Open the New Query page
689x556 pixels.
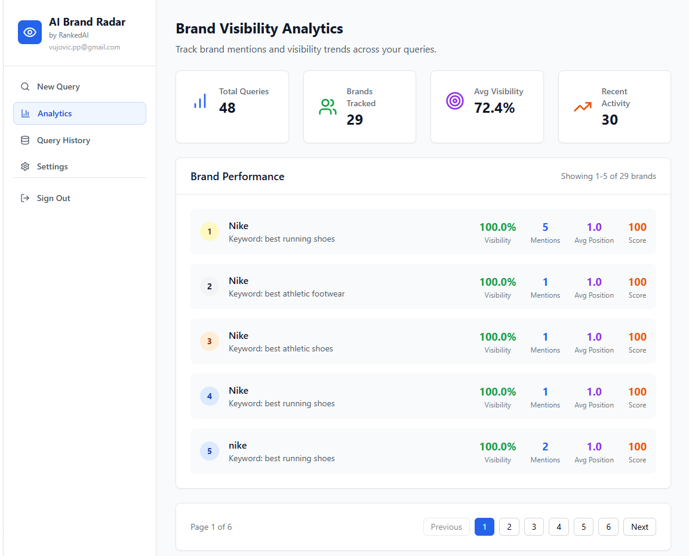click(x=79, y=87)
